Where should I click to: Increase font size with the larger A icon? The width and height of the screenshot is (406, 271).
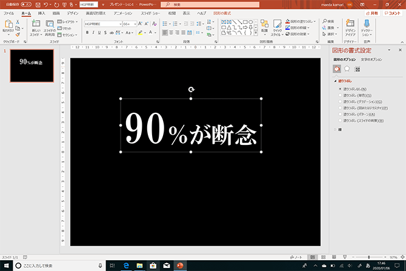140,24
